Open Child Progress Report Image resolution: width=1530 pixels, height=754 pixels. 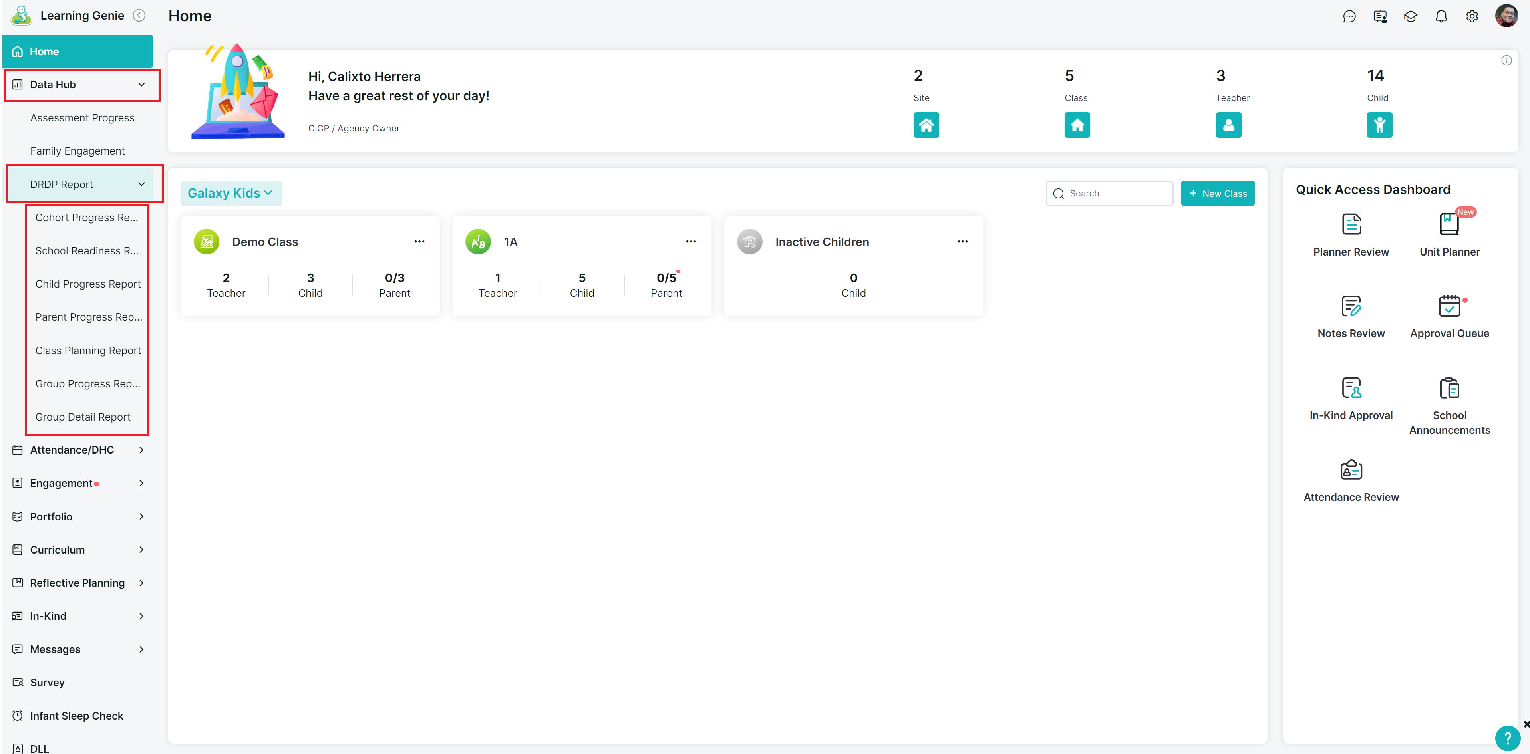pyautogui.click(x=88, y=284)
